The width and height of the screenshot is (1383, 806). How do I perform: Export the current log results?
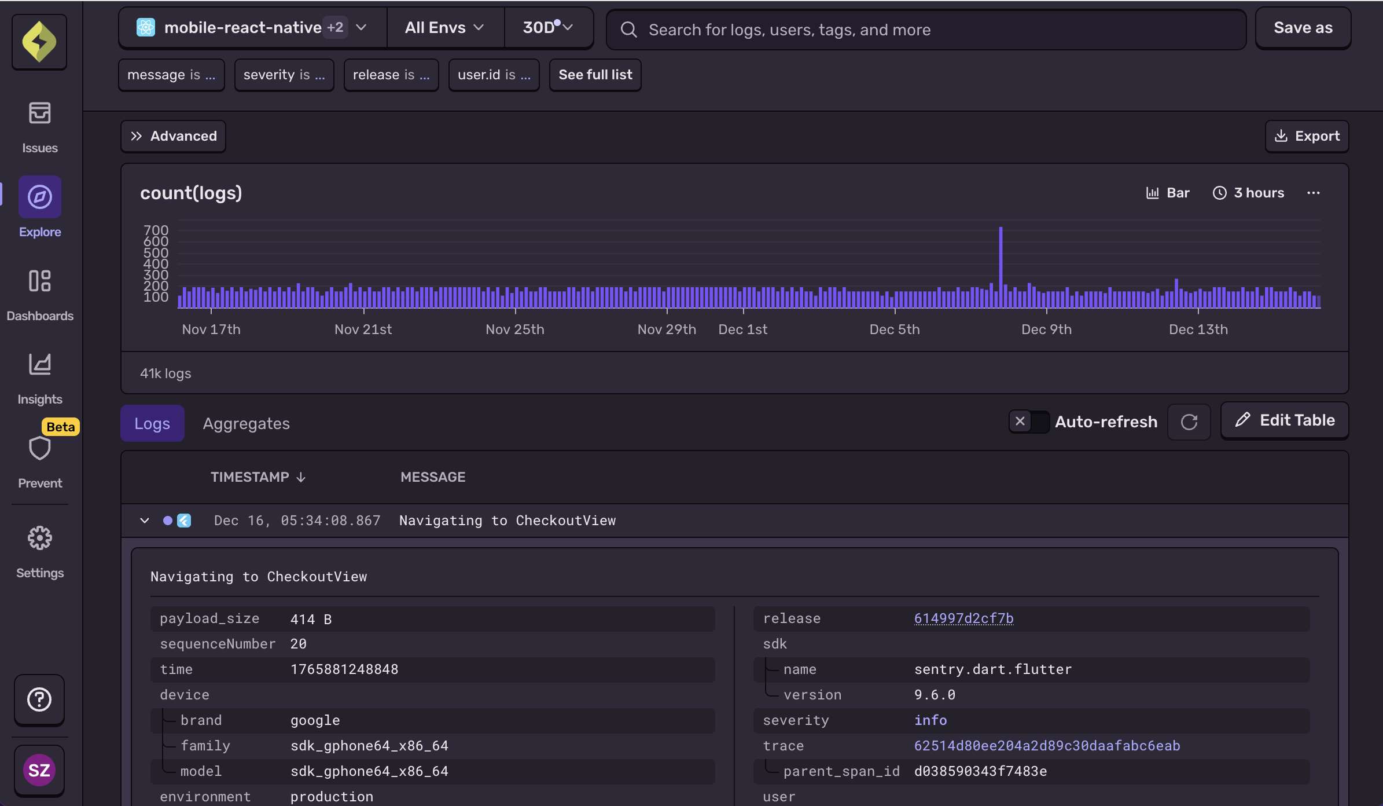coord(1307,136)
